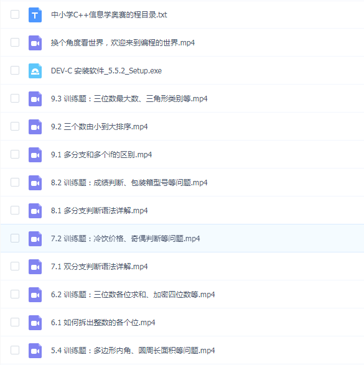Check the 8.2 训练题 file checkbox

pos(15,182)
